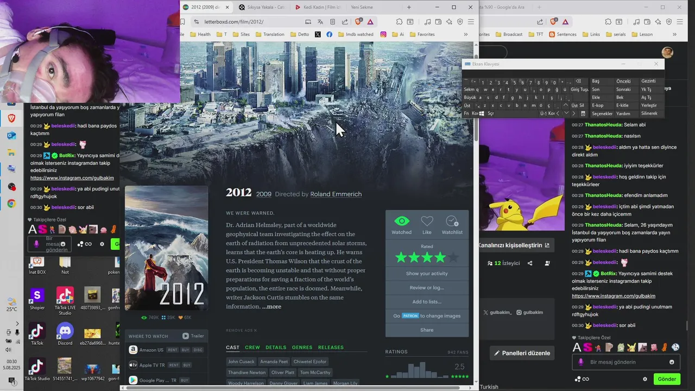Open the Favorites bookmarks folder
Viewport: 695px width, 391px height.
[x=421, y=34]
